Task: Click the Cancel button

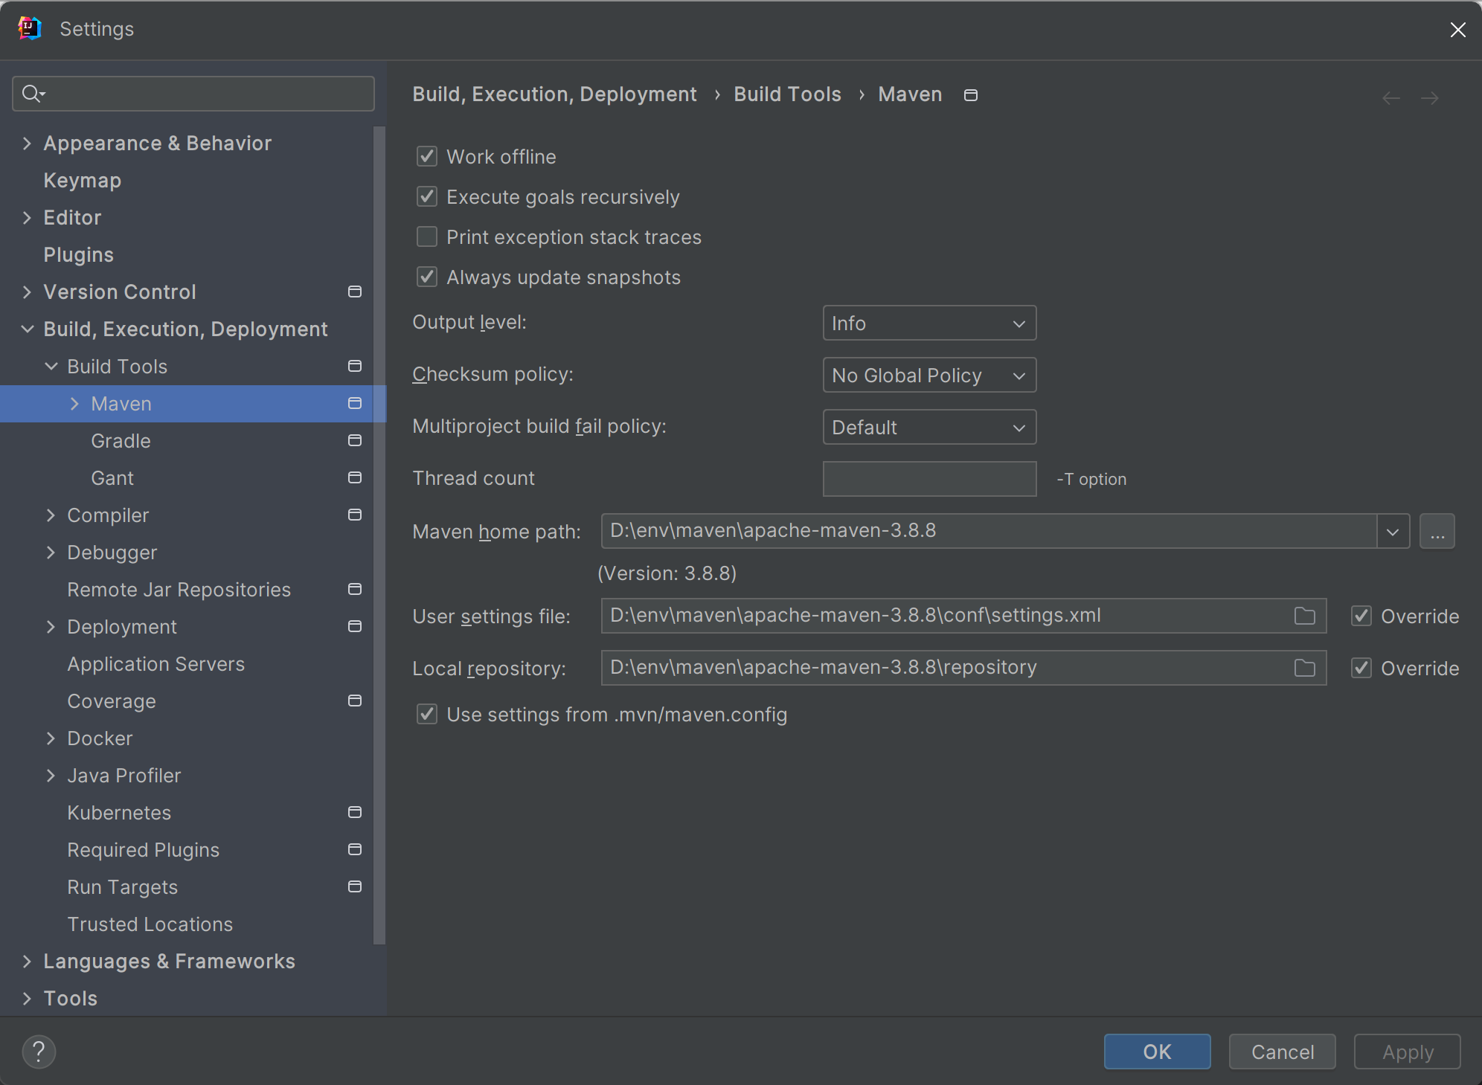Action: pyautogui.click(x=1282, y=1052)
